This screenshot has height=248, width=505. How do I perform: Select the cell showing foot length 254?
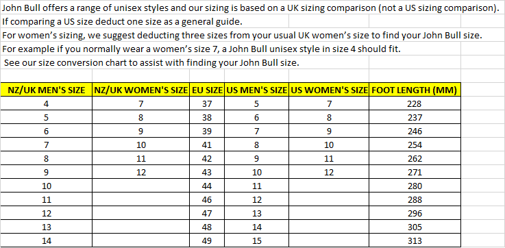(x=415, y=145)
